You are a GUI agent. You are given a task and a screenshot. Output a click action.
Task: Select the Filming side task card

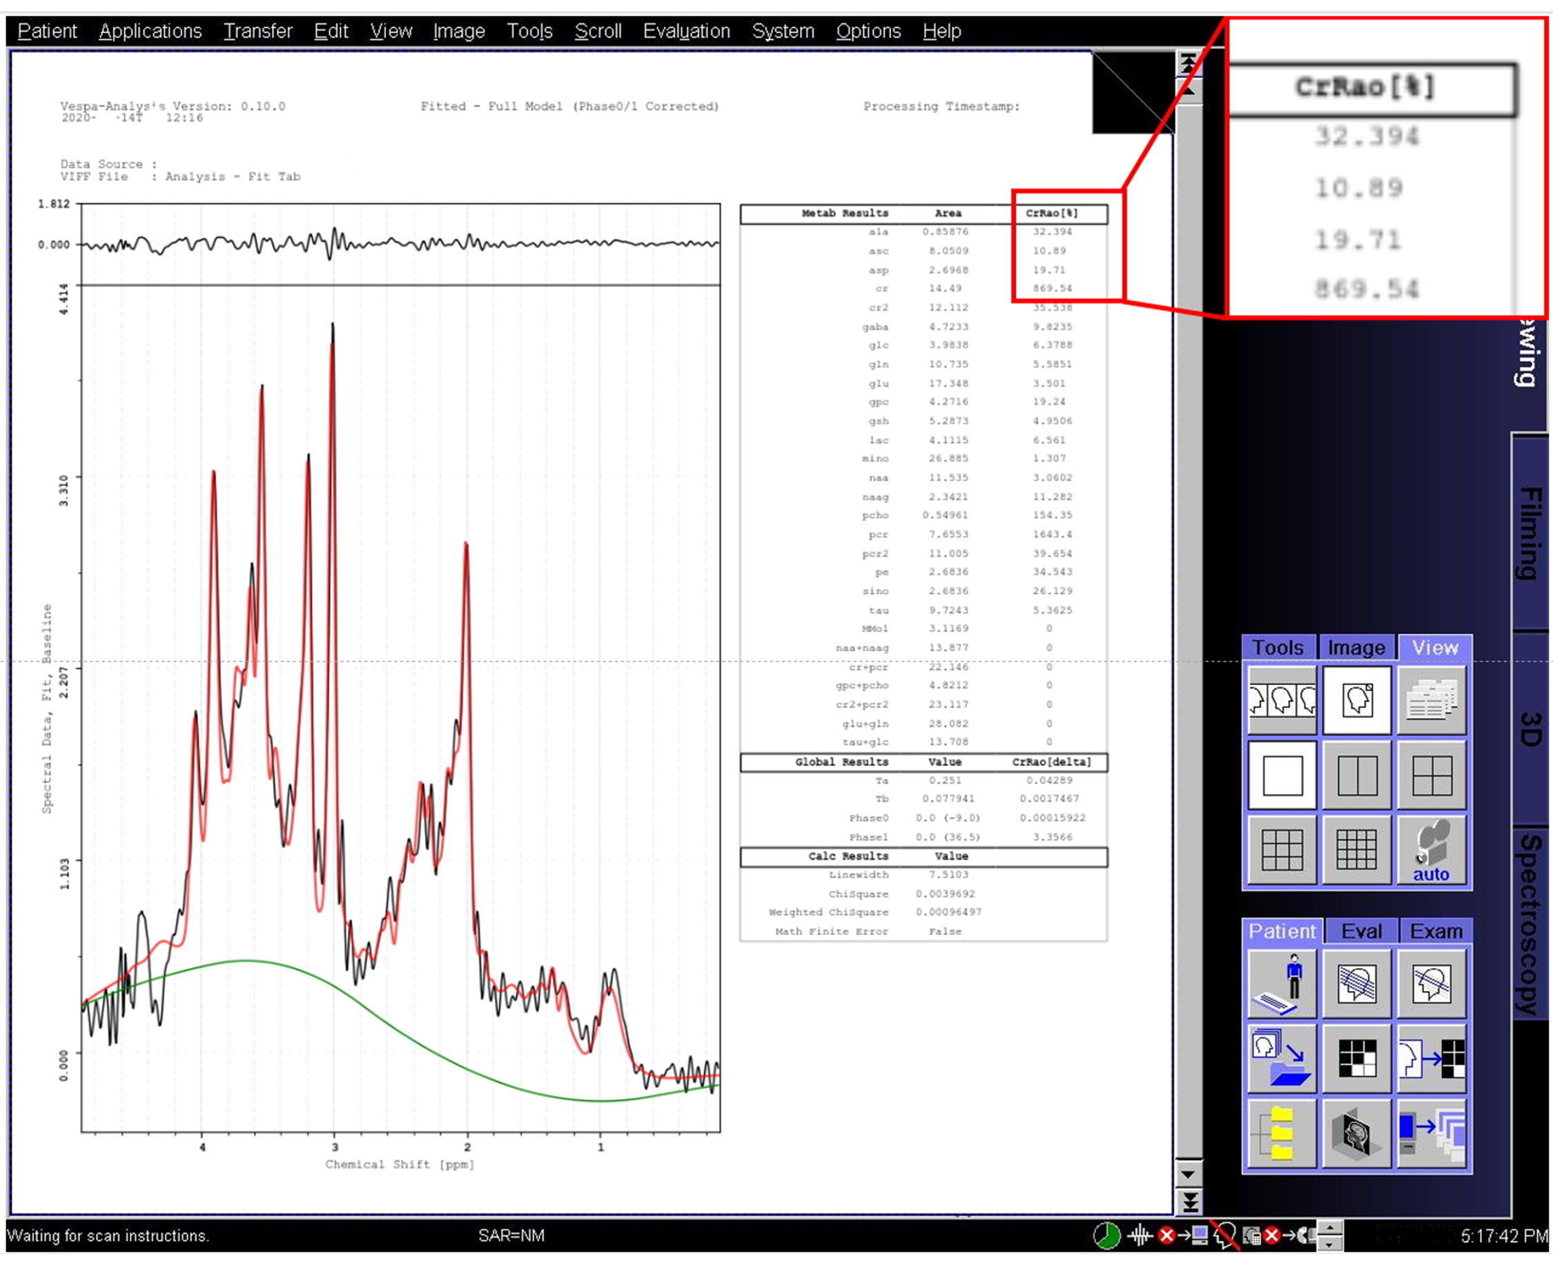[x=1530, y=533]
